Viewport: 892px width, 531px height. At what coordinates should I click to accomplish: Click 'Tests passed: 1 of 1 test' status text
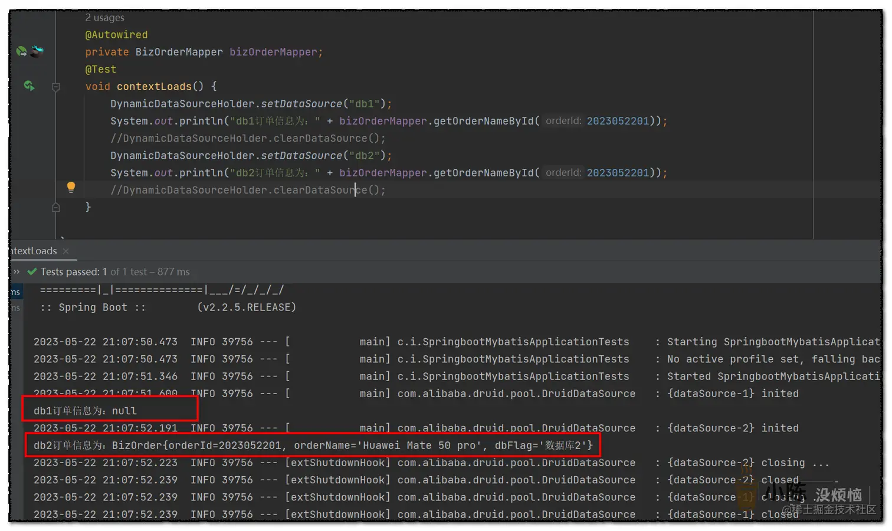(115, 271)
